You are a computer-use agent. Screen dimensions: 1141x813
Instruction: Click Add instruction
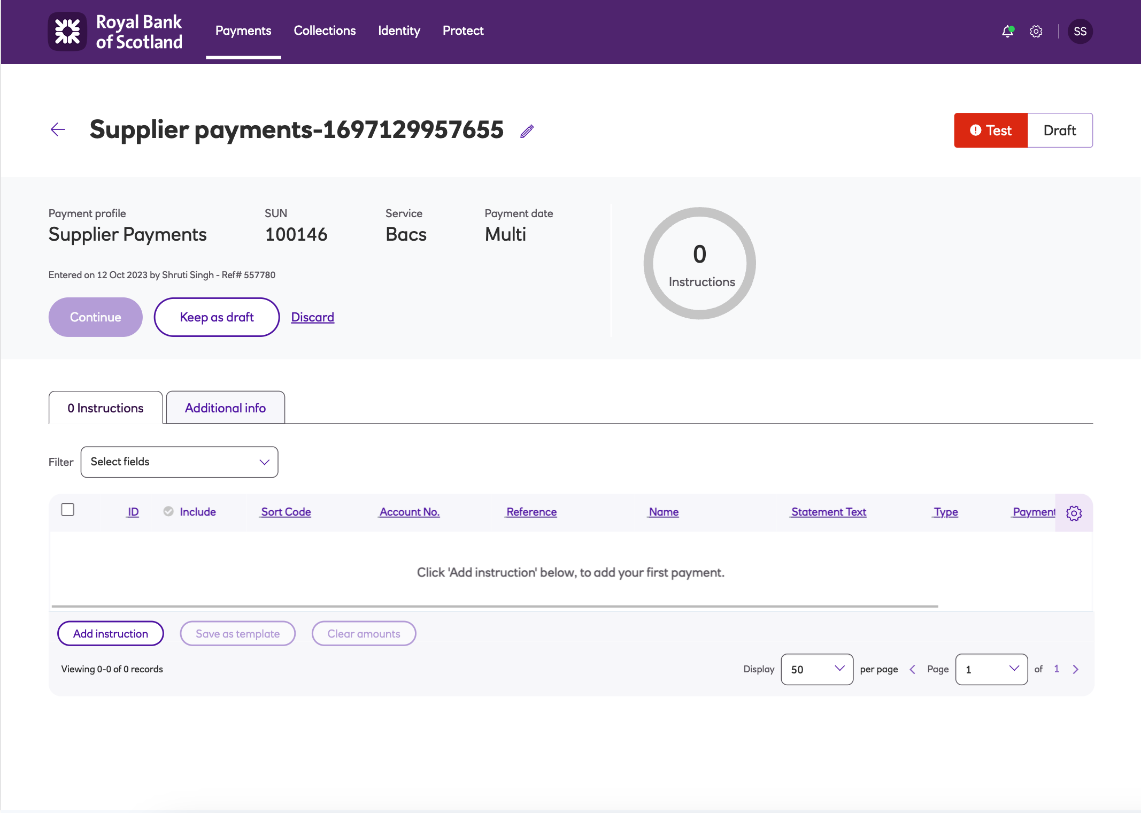[x=110, y=634]
